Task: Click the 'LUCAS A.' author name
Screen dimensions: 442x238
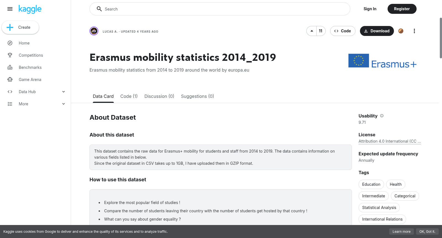Action: pyautogui.click(x=110, y=32)
